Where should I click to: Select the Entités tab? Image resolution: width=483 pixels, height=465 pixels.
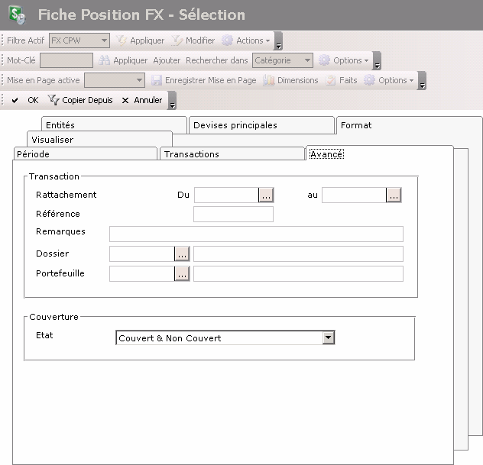coord(60,125)
